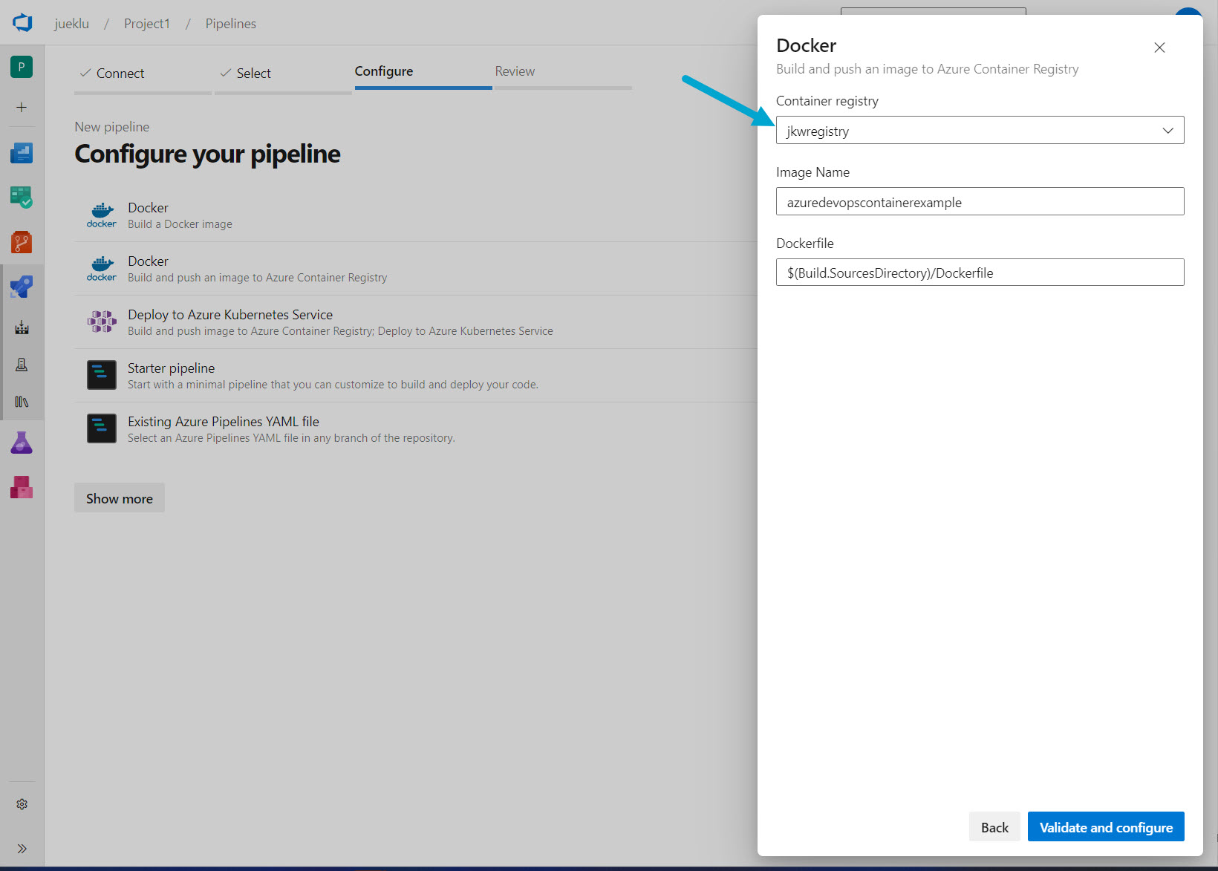This screenshot has height=871, width=1218.
Task: Click the Dockerfile path field
Action: 980,273
